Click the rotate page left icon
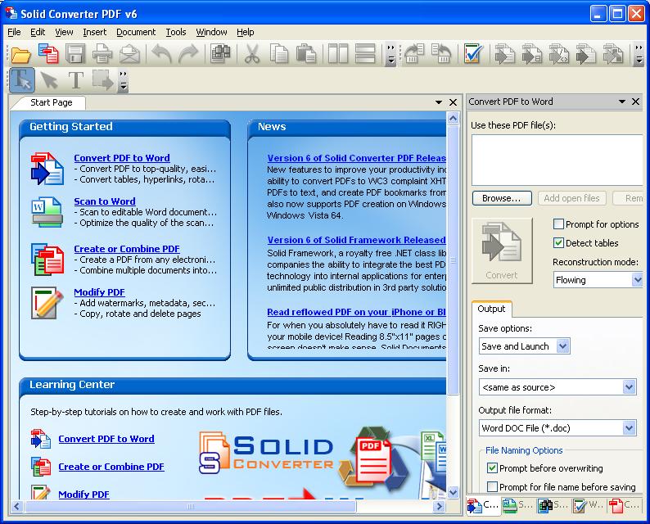Viewport: 650px width, 524px height. (x=414, y=54)
